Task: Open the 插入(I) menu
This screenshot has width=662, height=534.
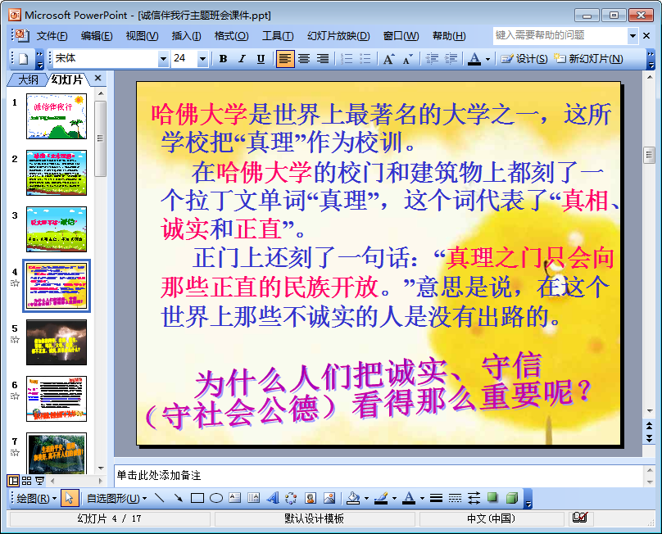Action: coord(186,36)
